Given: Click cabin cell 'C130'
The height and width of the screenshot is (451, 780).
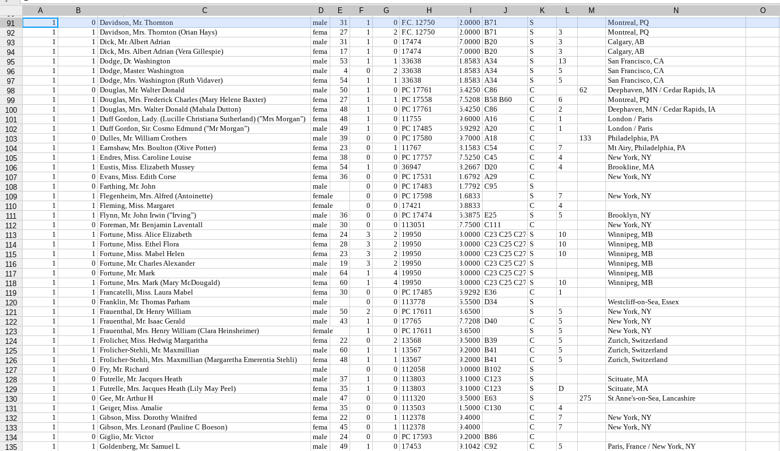Looking at the screenshot, I should pyautogui.click(x=505, y=408).
